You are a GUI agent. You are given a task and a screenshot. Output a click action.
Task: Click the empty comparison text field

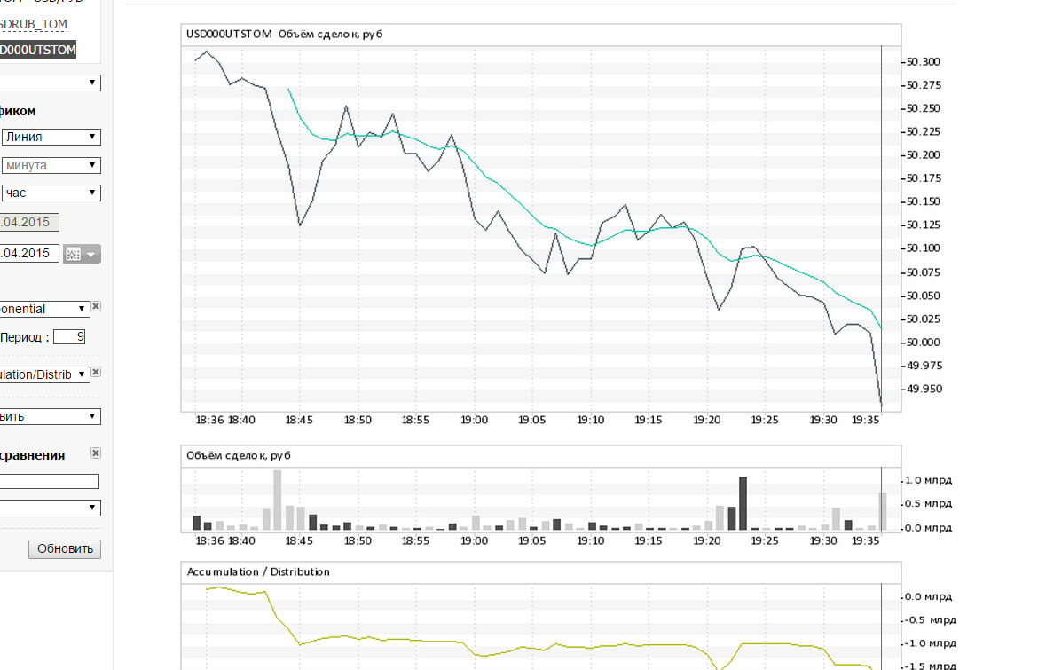(x=50, y=481)
